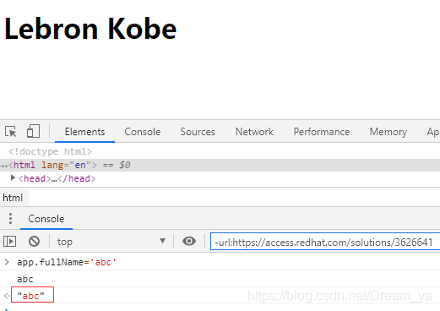Open the Sources tab
440x311 pixels.
pos(198,132)
